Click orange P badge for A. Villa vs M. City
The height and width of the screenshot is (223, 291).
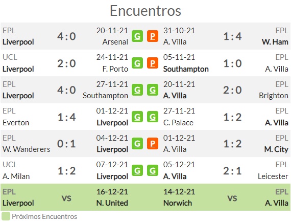pos(153,144)
